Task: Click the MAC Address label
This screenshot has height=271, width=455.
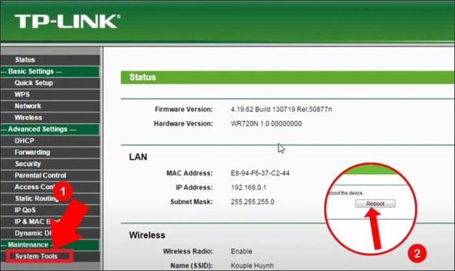Action: (190, 174)
